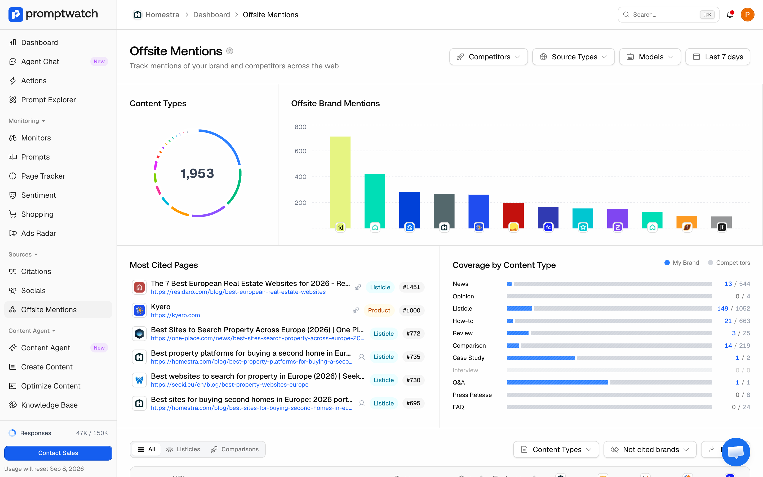Open Prompts in sidebar
Image resolution: width=763 pixels, height=477 pixels.
pyautogui.click(x=35, y=157)
